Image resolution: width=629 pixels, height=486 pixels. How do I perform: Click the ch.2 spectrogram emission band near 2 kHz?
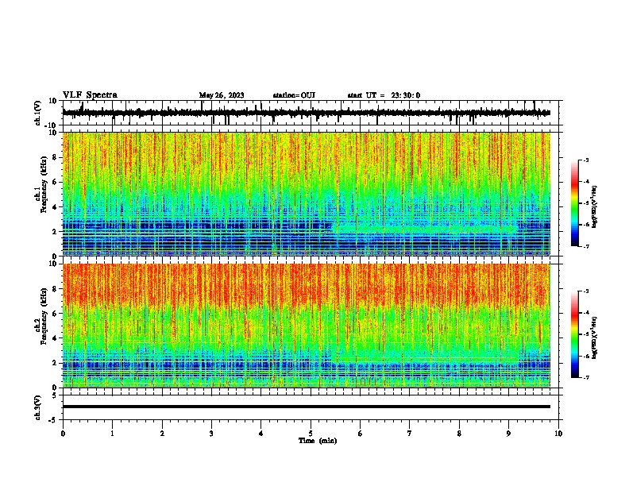pyautogui.click(x=425, y=357)
